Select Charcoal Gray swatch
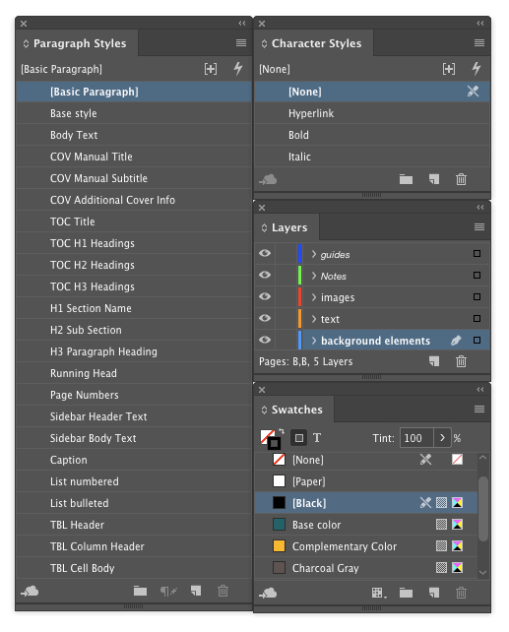This screenshot has width=509, height=632. [366, 568]
